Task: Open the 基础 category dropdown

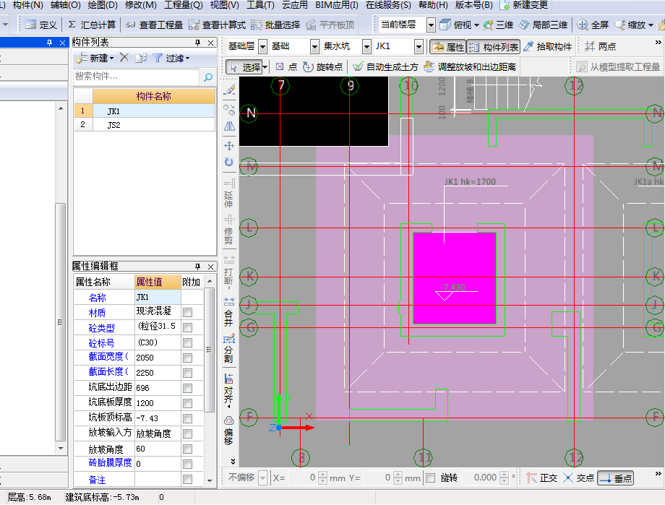Action: tap(314, 47)
